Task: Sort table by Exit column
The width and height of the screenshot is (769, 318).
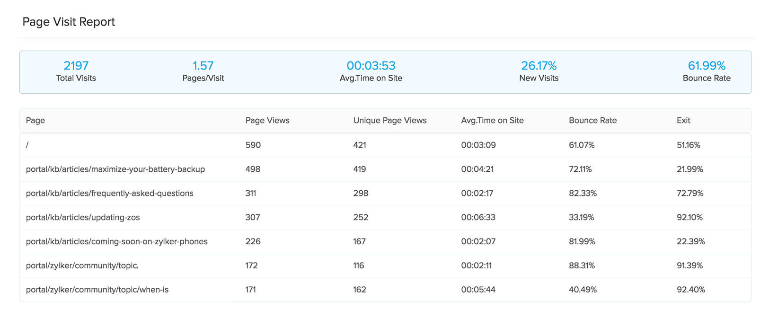Action: point(683,120)
